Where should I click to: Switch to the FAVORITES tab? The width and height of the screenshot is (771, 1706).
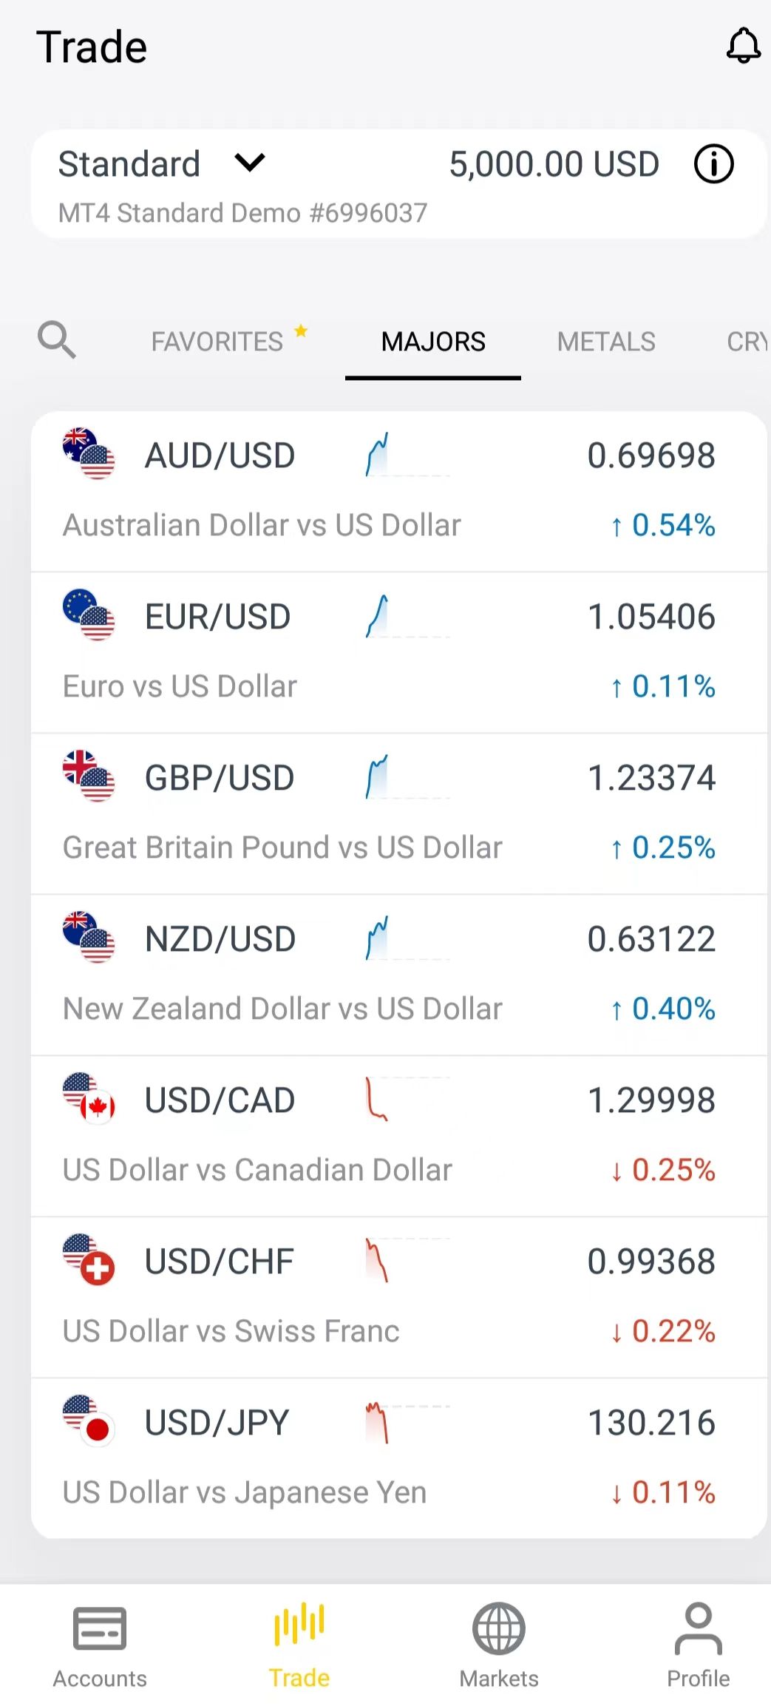(217, 342)
